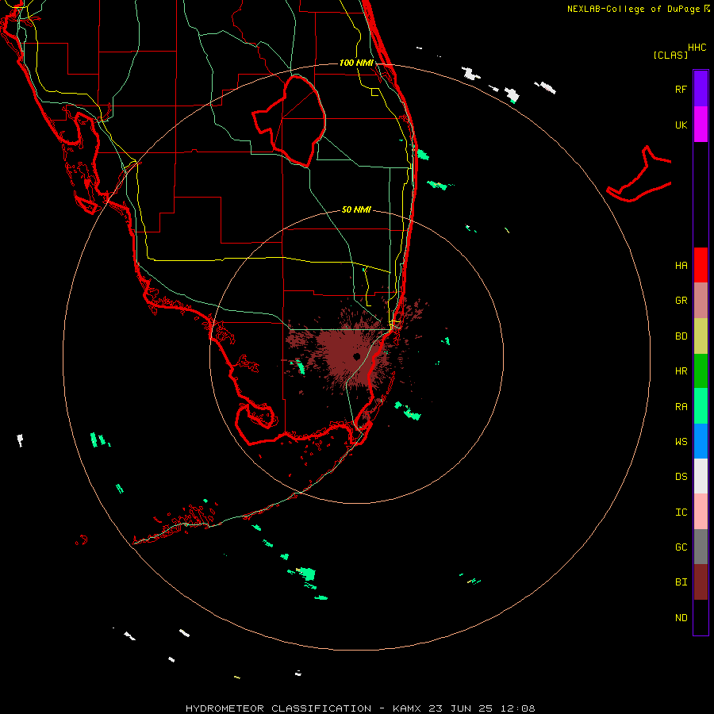Click the 'RA' legend label

click(x=681, y=407)
